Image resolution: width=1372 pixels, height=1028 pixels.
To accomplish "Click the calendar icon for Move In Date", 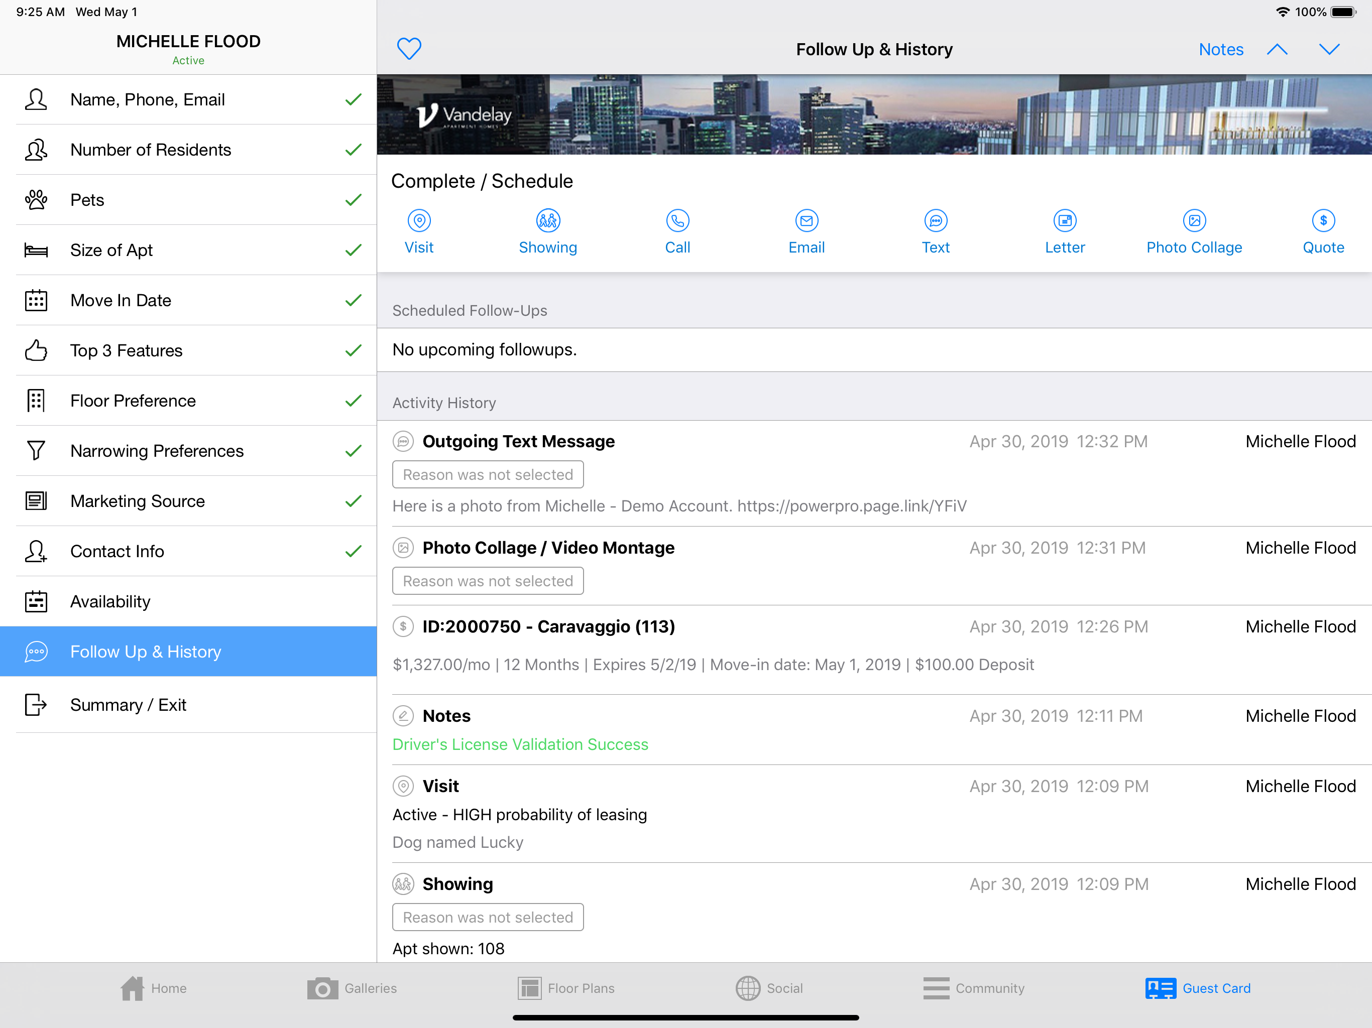I will pyautogui.click(x=36, y=300).
